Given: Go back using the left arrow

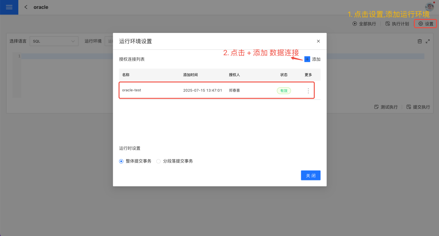Looking at the screenshot, I should (x=26, y=7).
